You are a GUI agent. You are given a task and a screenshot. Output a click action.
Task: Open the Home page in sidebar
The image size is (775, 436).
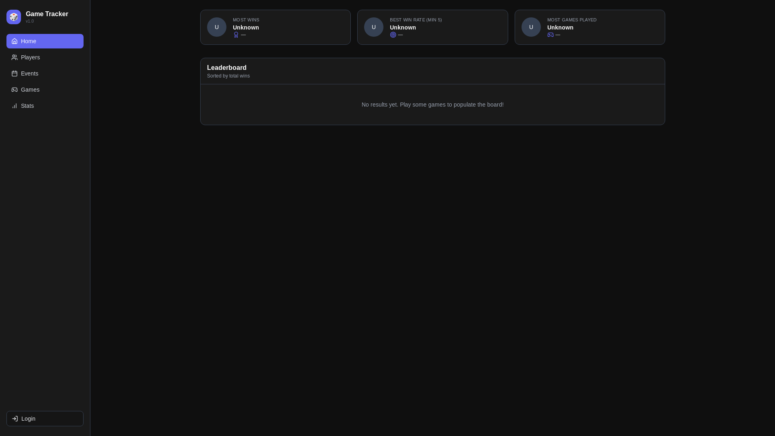pos(45,41)
